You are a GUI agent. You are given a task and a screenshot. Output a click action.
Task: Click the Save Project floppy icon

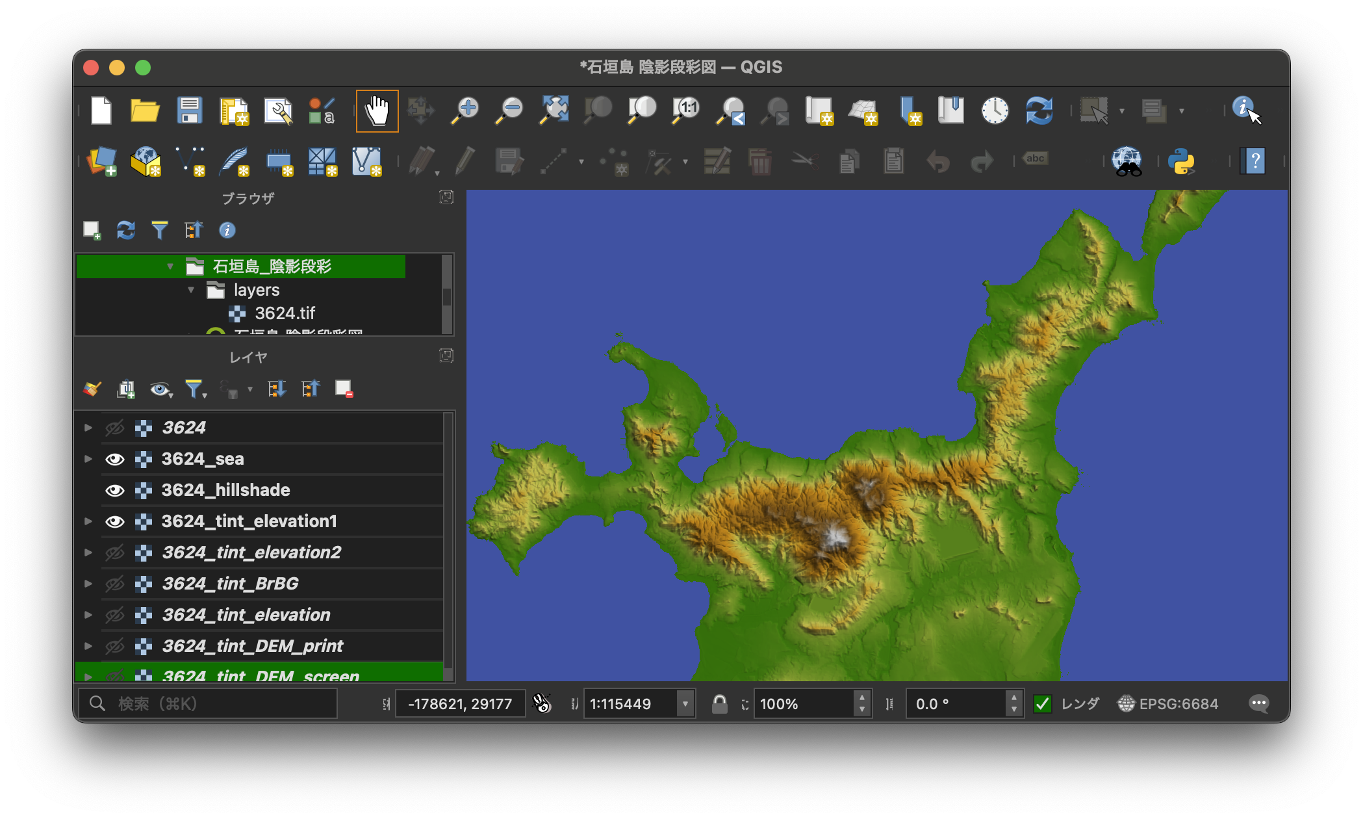coord(189,110)
